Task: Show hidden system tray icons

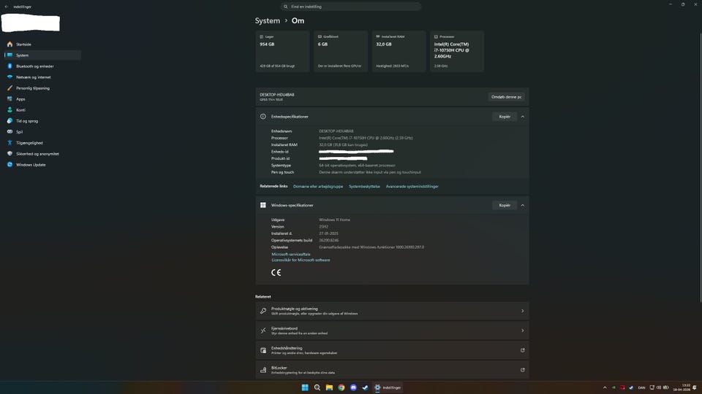Action: coord(605,387)
